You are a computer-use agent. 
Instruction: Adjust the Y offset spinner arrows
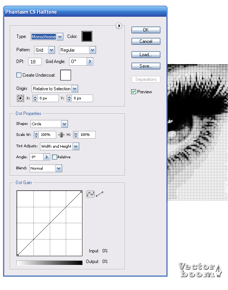(x=70, y=98)
